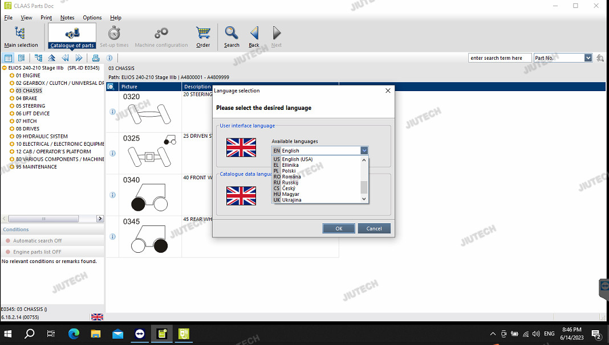
Task: Confirm language selection with OK
Action: [x=339, y=228]
